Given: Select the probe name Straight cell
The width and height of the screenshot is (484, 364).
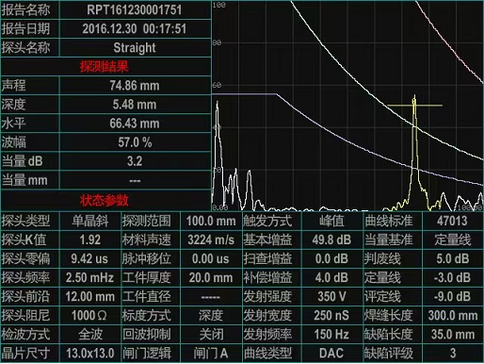Looking at the screenshot, I should [x=135, y=48].
